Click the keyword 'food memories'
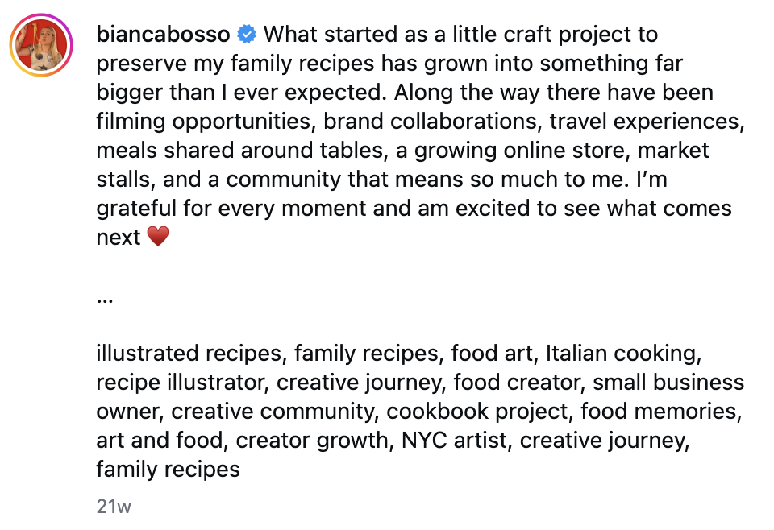The width and height of the screenshot is (774, 530). [659, 412]
